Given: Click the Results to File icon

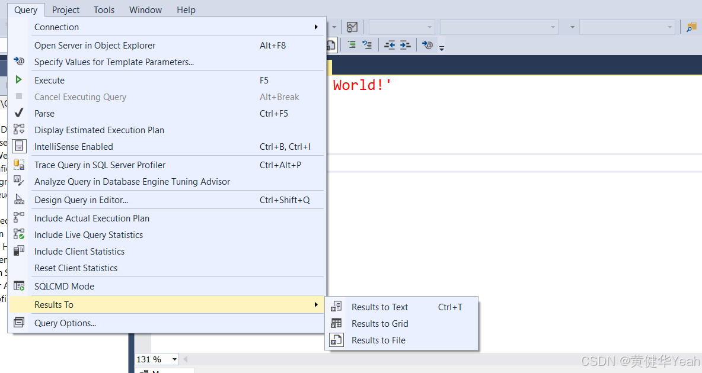Looking at the screenshot, I should (x=337, y=340).
